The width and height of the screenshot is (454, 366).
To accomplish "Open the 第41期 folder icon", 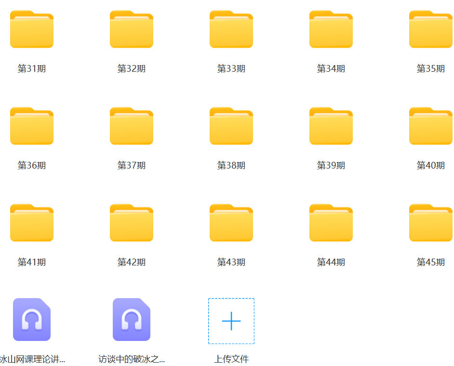I will click(32, 223).
